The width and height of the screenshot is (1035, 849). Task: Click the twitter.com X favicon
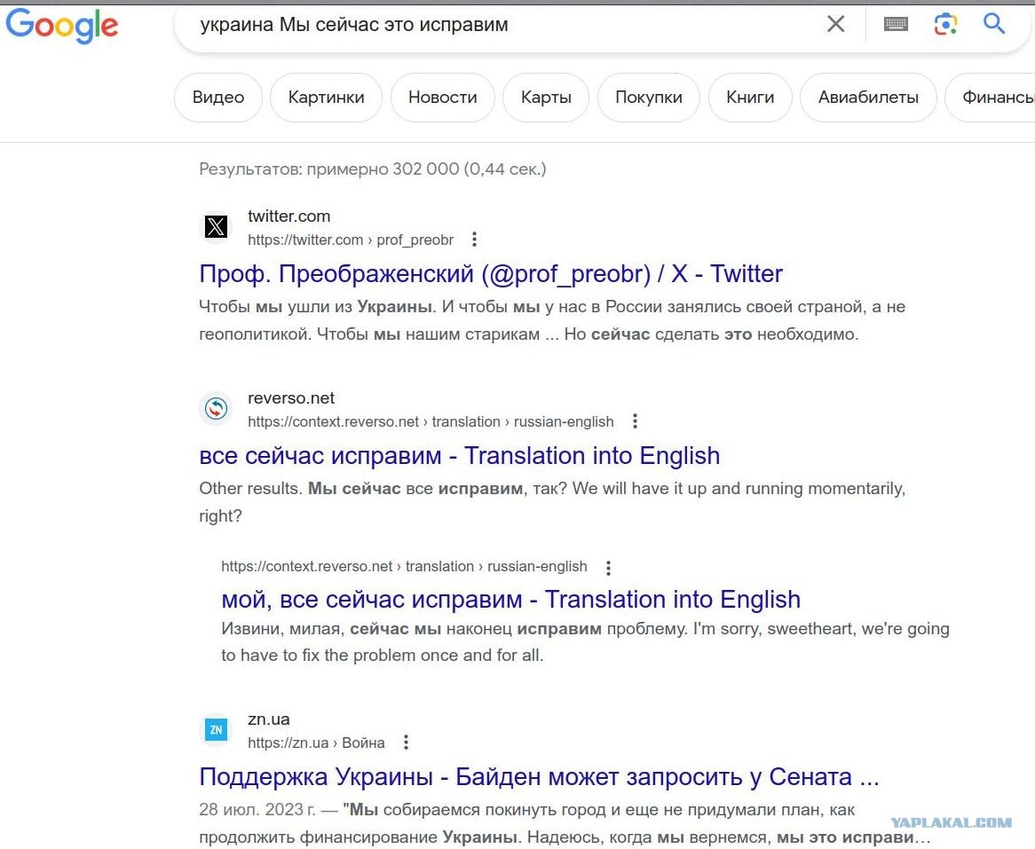[216, 227]
